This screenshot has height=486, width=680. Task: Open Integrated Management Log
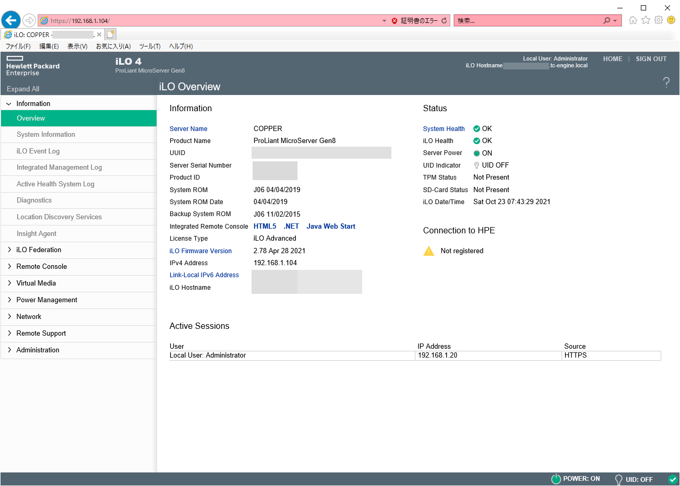(x=79, y=168)
